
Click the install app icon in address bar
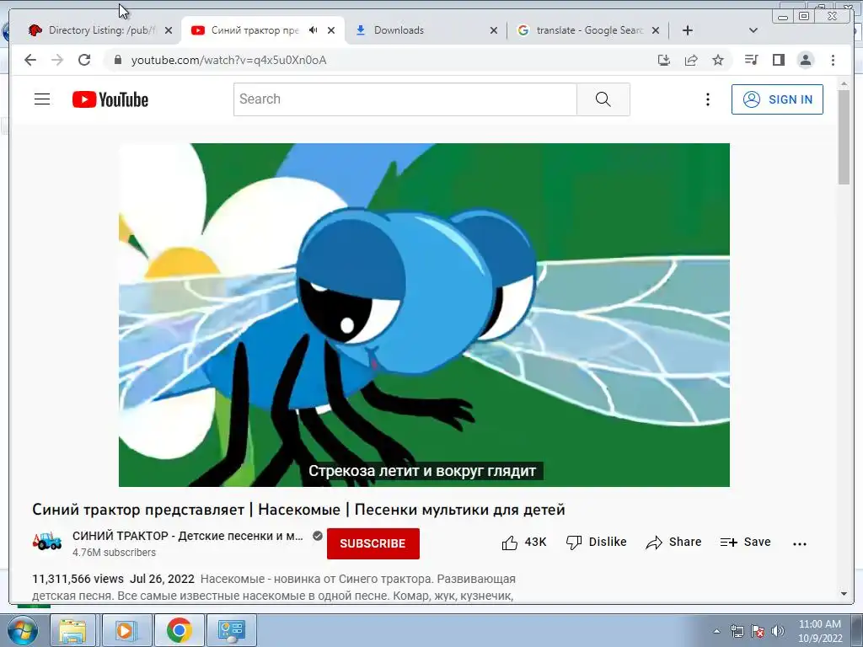coord(664,60)
